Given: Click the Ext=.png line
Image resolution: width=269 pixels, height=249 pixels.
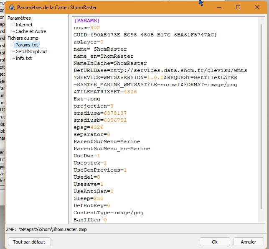Looking at the screenshot, I should coord(87,99).
